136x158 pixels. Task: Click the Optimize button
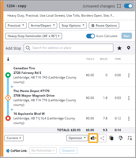pos(77,138)
